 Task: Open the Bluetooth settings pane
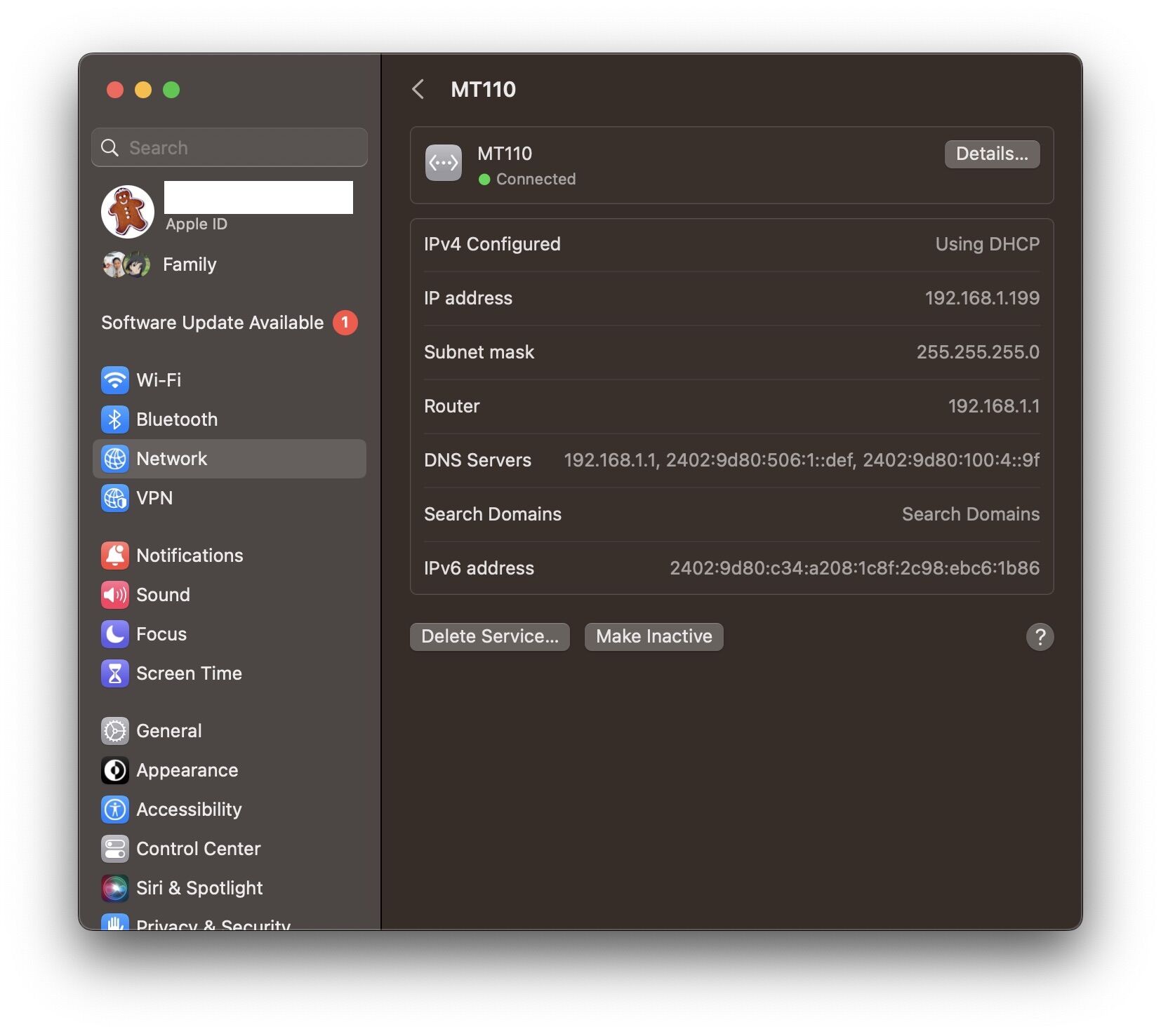230,419
